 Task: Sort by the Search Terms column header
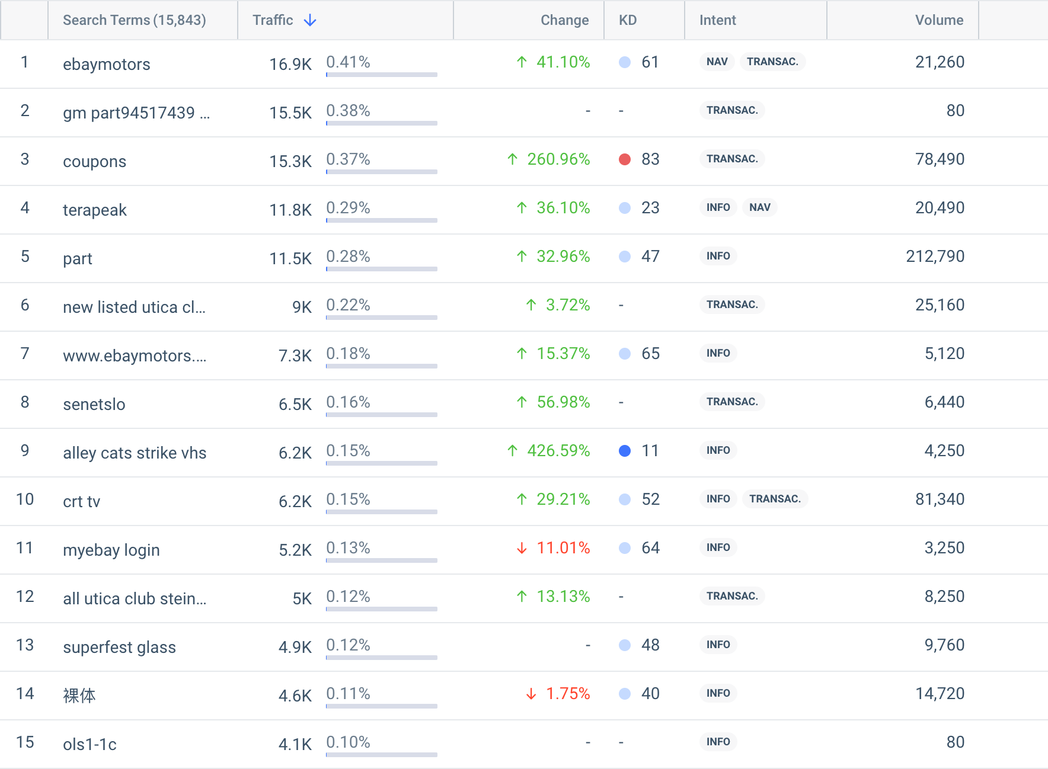point(134,20)
